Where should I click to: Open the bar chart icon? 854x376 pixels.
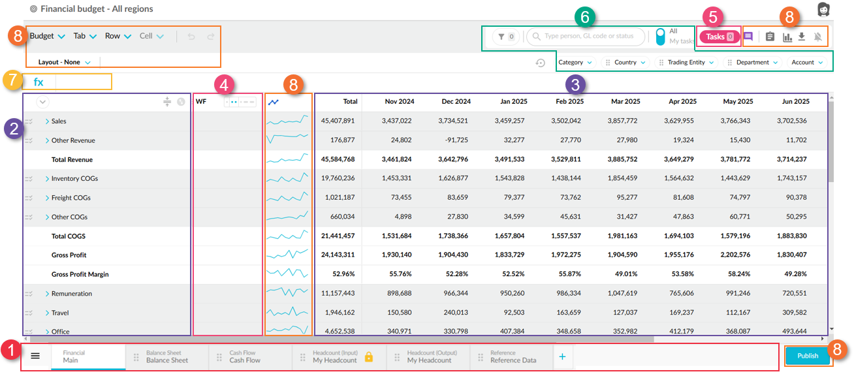(x=787, y=37)
